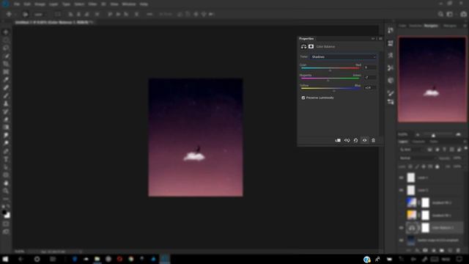
Task: Open File Explorer from the taskbar
Action: (97, 259)
